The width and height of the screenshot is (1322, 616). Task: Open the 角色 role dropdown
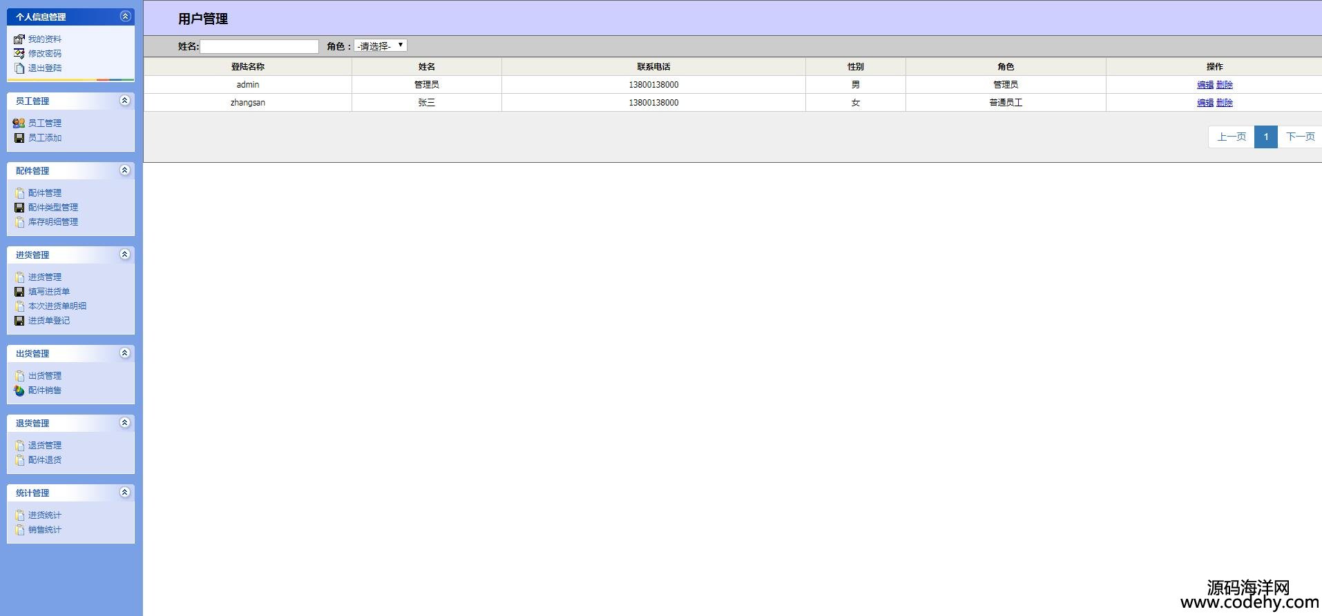[x=380, y=46]
